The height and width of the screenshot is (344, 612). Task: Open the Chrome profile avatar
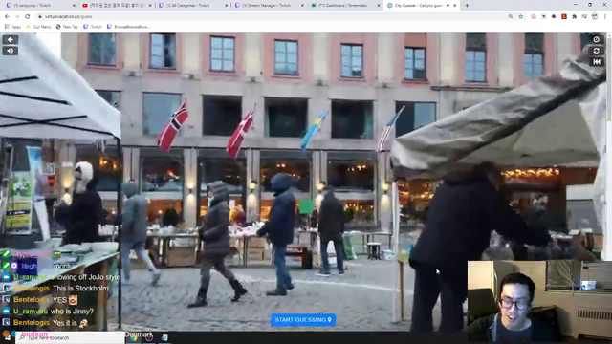coord(595,17)
